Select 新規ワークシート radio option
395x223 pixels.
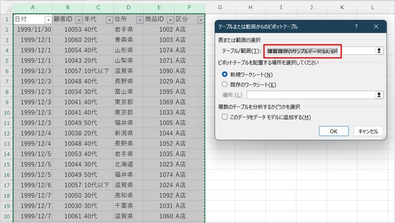click(x=226, y=74)
